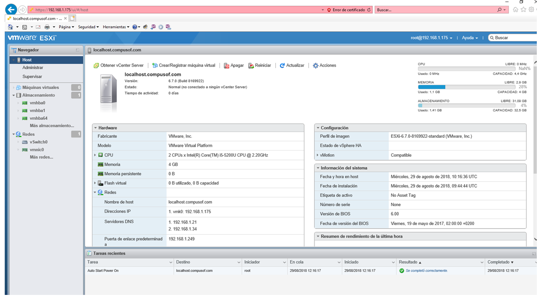542x302 pixels.
Task: Click the memory usage bar
Action: [x=466, y=87]
